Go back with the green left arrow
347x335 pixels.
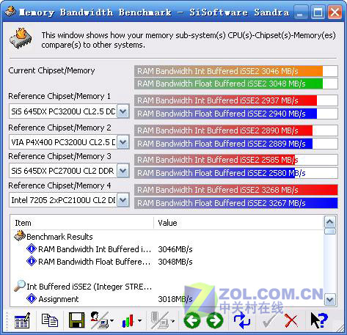[192, 320]
